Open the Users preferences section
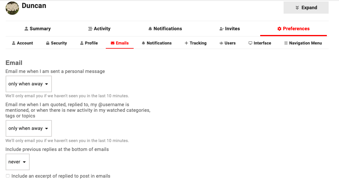 pos(227,43)
